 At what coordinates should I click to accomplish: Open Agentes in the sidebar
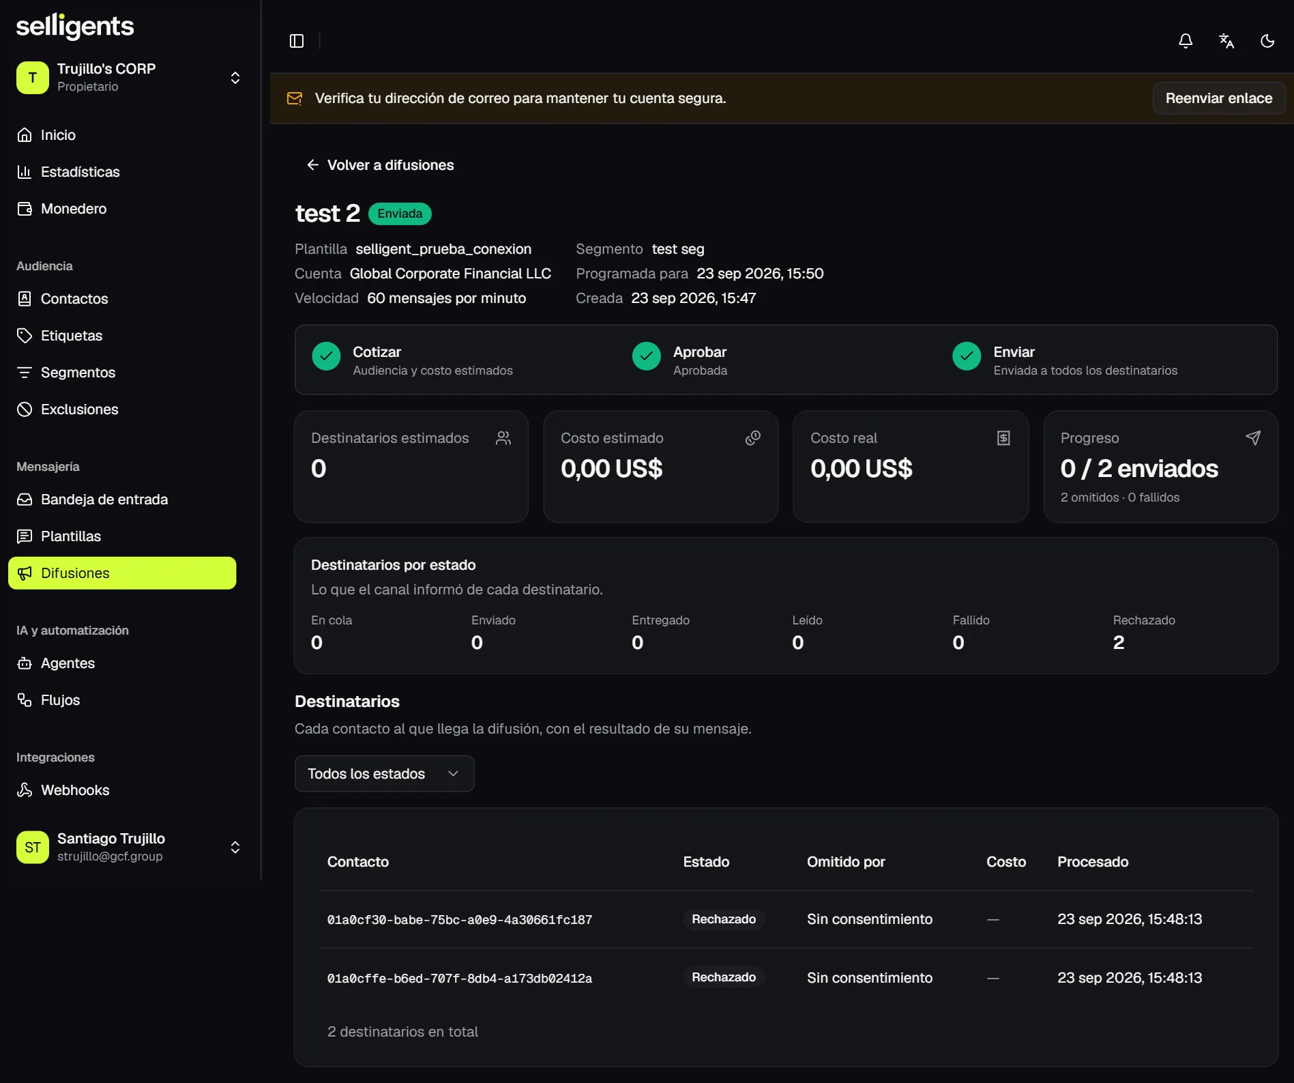click(x=123, y=663)
